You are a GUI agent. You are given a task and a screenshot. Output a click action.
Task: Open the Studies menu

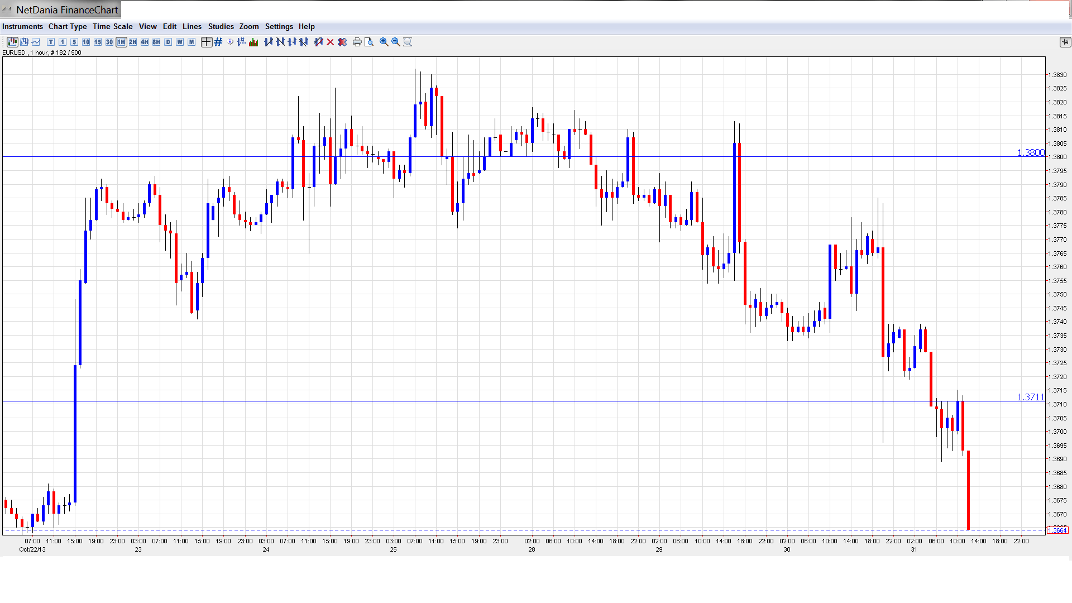pos(221,26)
